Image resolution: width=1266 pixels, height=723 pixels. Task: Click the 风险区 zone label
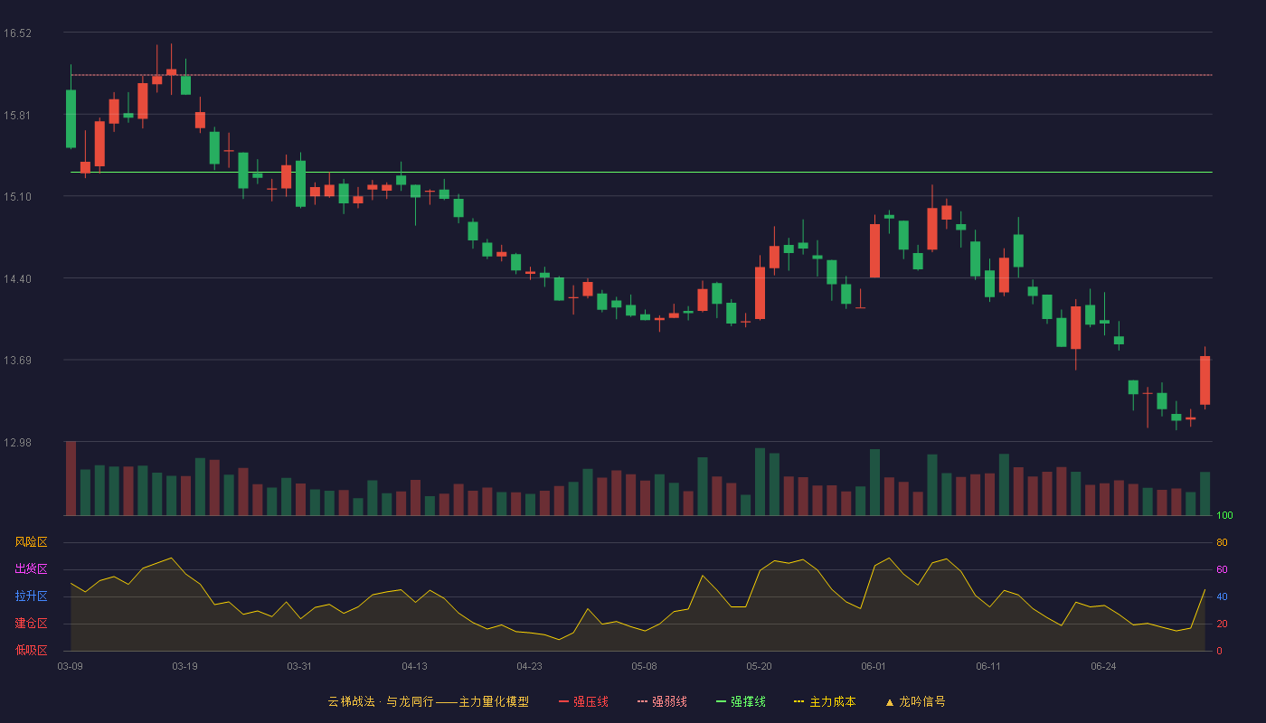click(31, 542)
